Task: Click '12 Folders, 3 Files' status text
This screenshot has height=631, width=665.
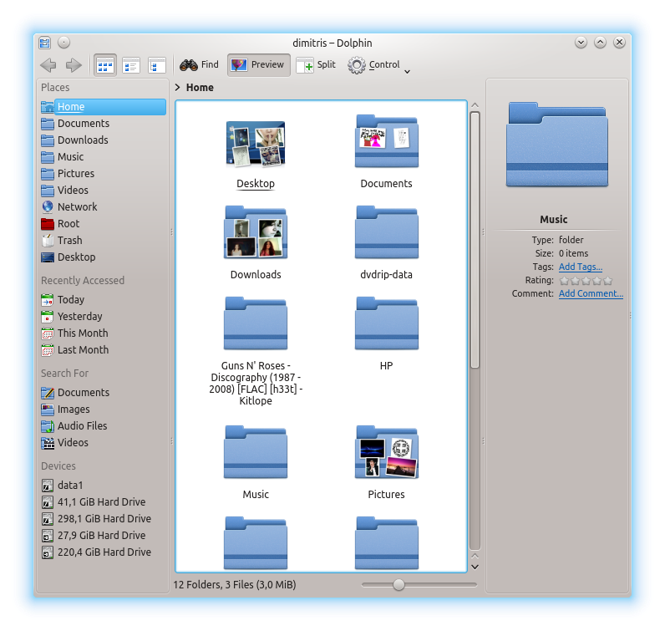Action: point(235,585)
